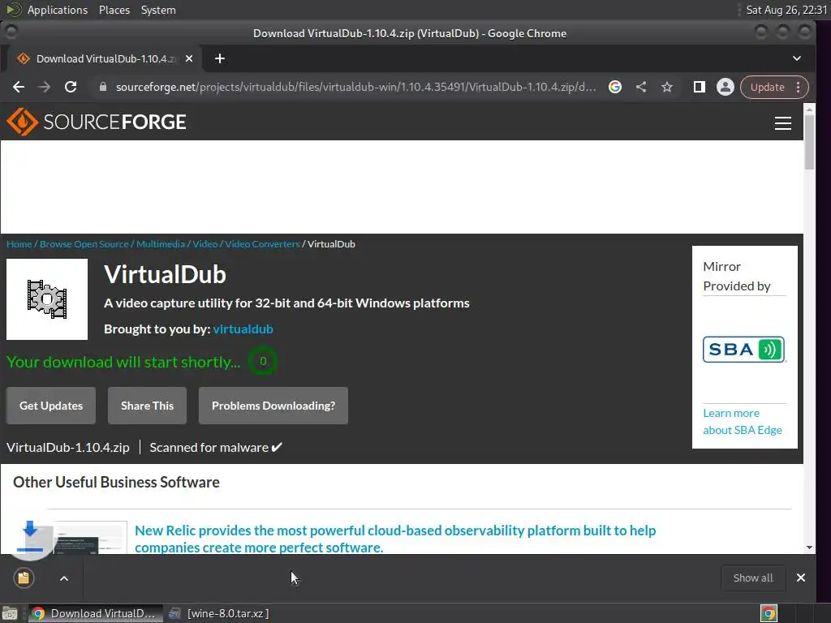Click the VirtualDub-1.10.4.zip file name text
831x623 pixels.
[68, 448]
